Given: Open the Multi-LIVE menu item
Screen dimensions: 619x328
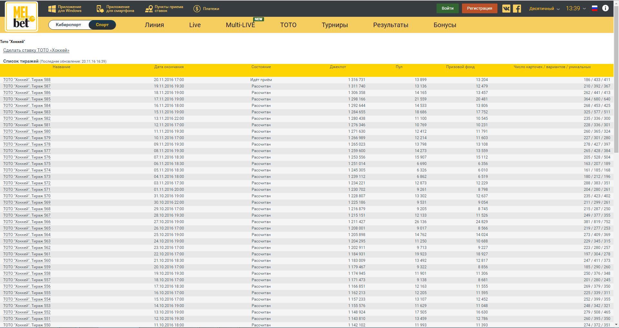Looking at the screenshot, I should [240, 25].
